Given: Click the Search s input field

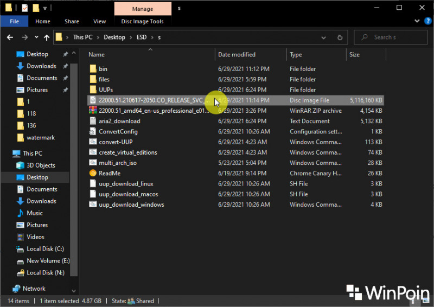Looking at the screenshot, I should click(x=391, y=37).
